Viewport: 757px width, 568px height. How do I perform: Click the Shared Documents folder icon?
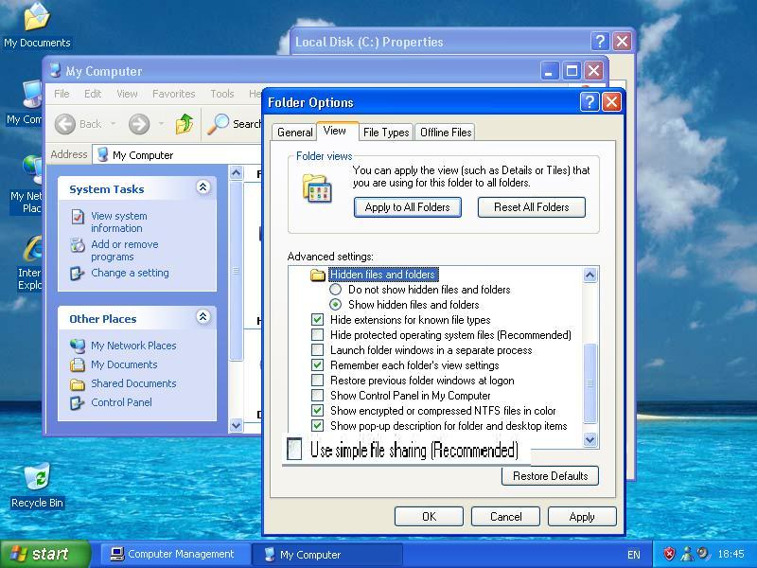pyautogui.click(x=78, y=383)
